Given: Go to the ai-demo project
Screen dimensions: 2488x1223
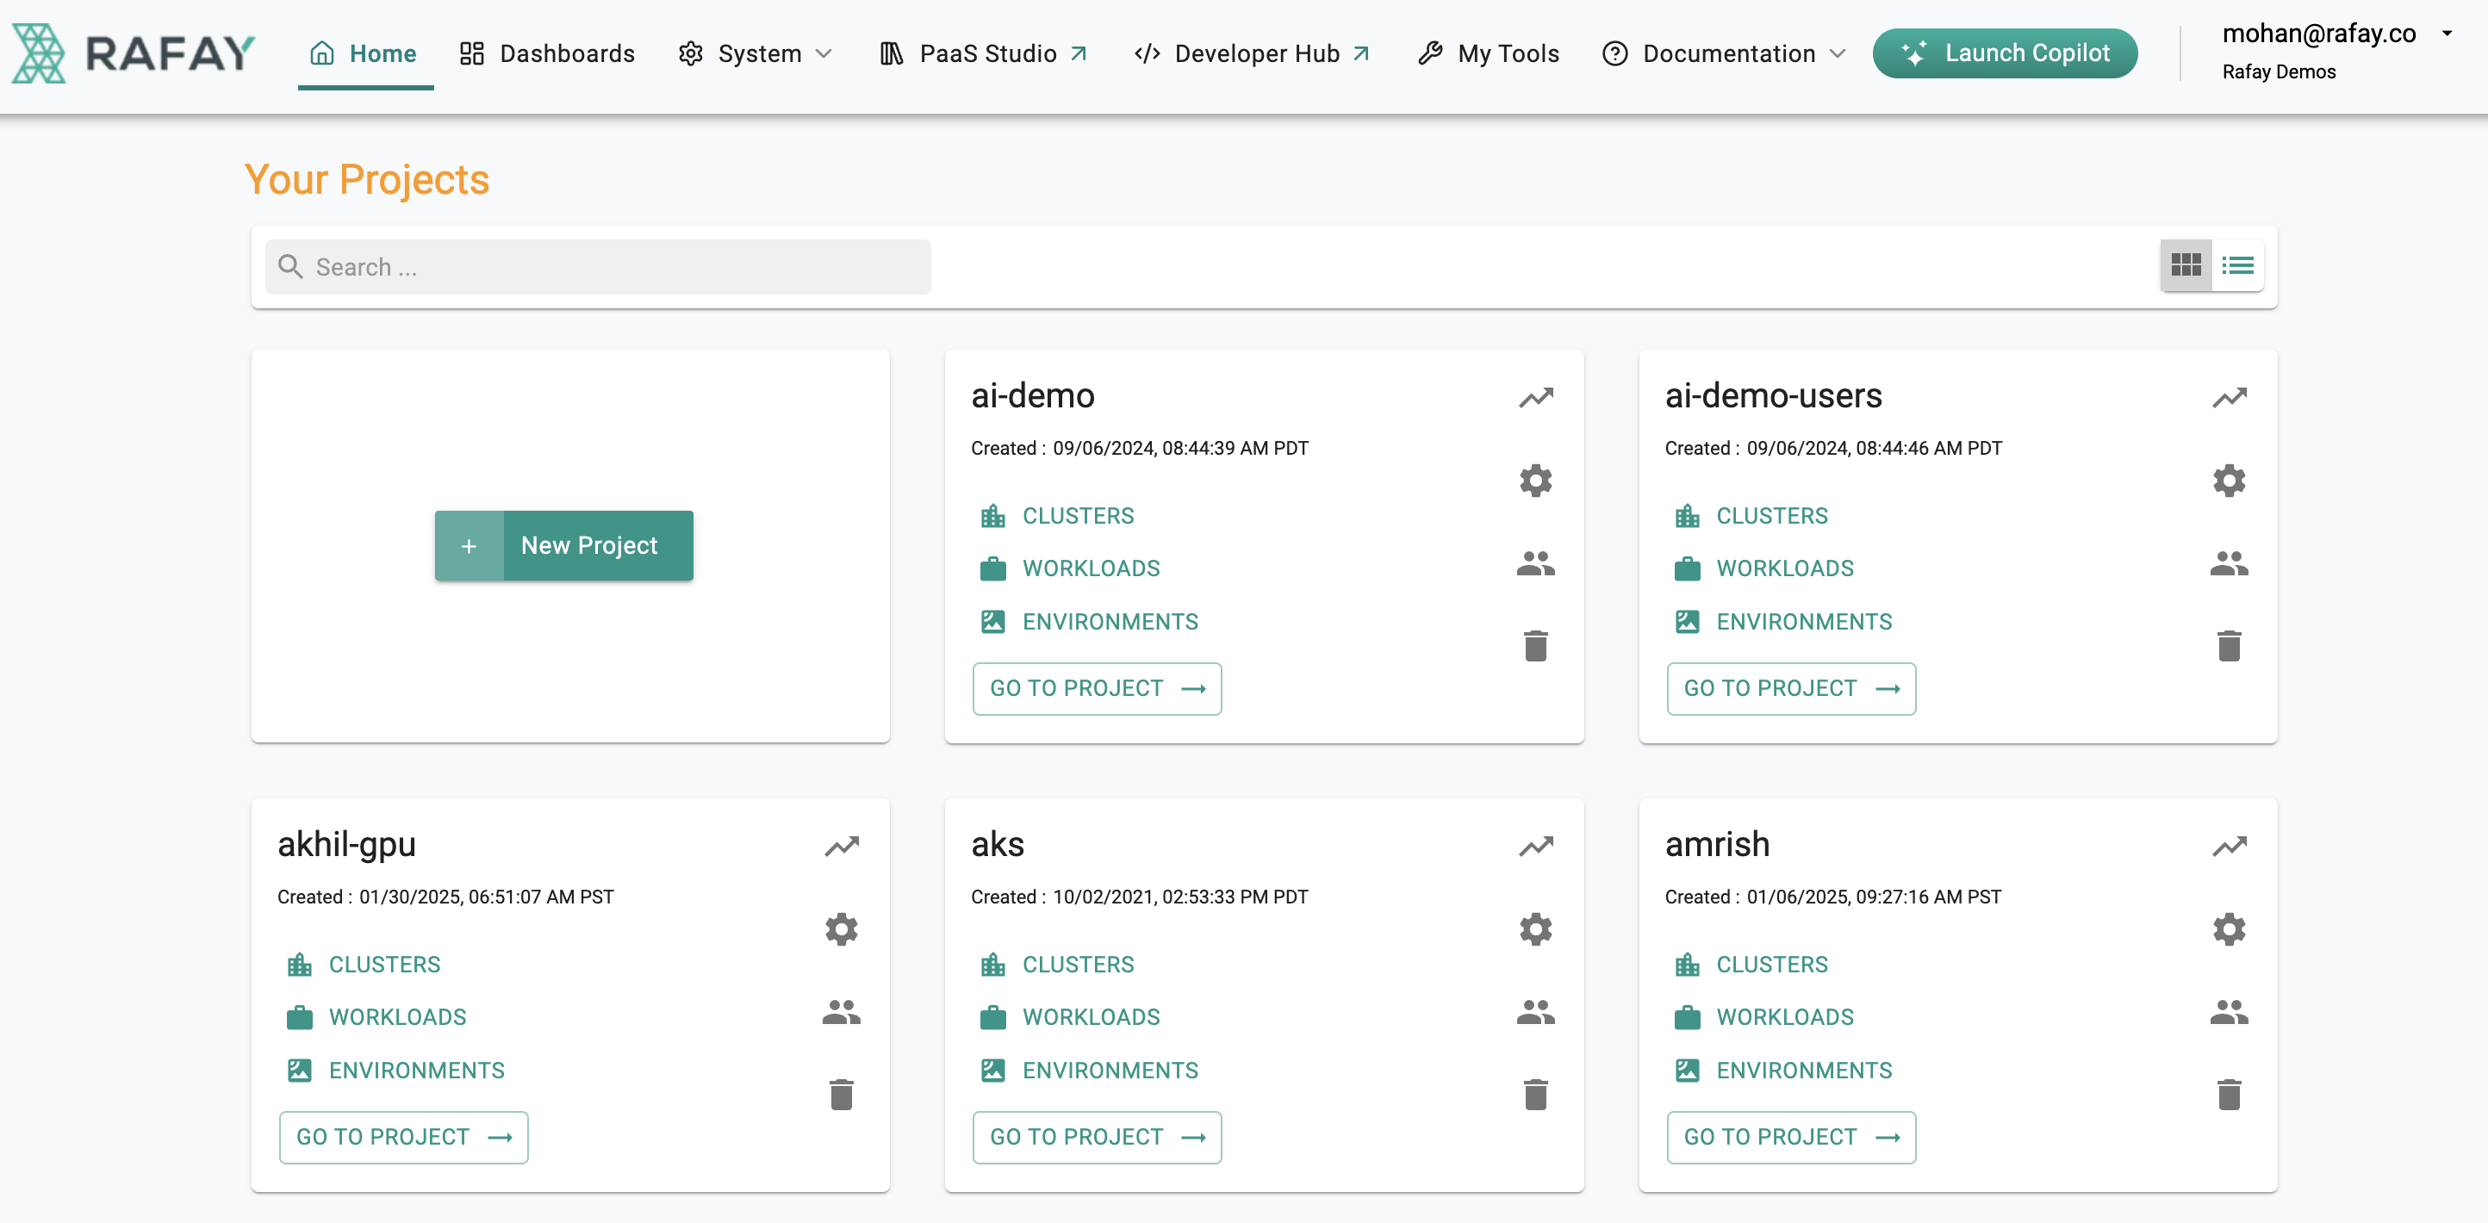Looking at the screenshot, I should [x=1098, y=688].
